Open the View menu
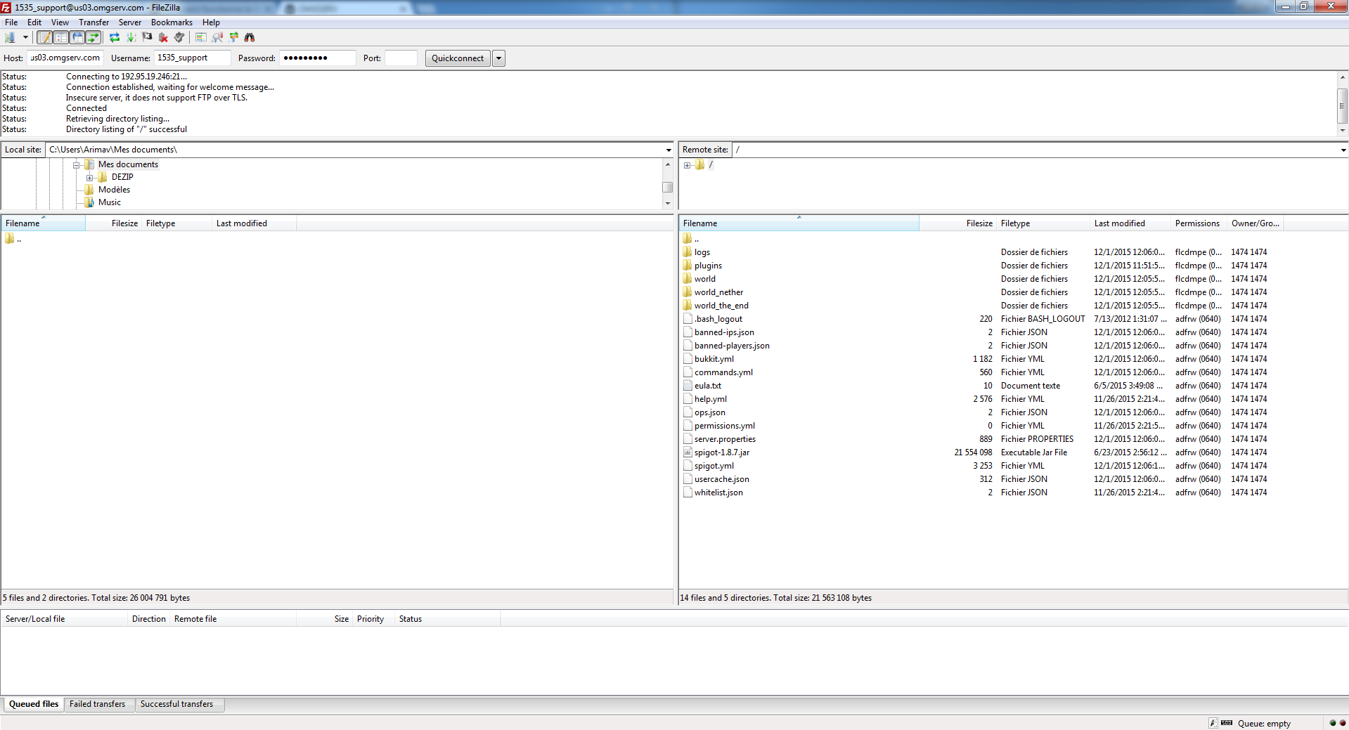The image size is (1349, 730). [60, 22]
